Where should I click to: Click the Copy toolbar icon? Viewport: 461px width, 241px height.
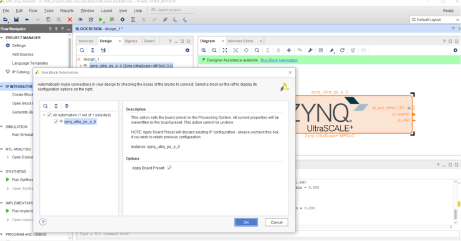click(49, 20)
